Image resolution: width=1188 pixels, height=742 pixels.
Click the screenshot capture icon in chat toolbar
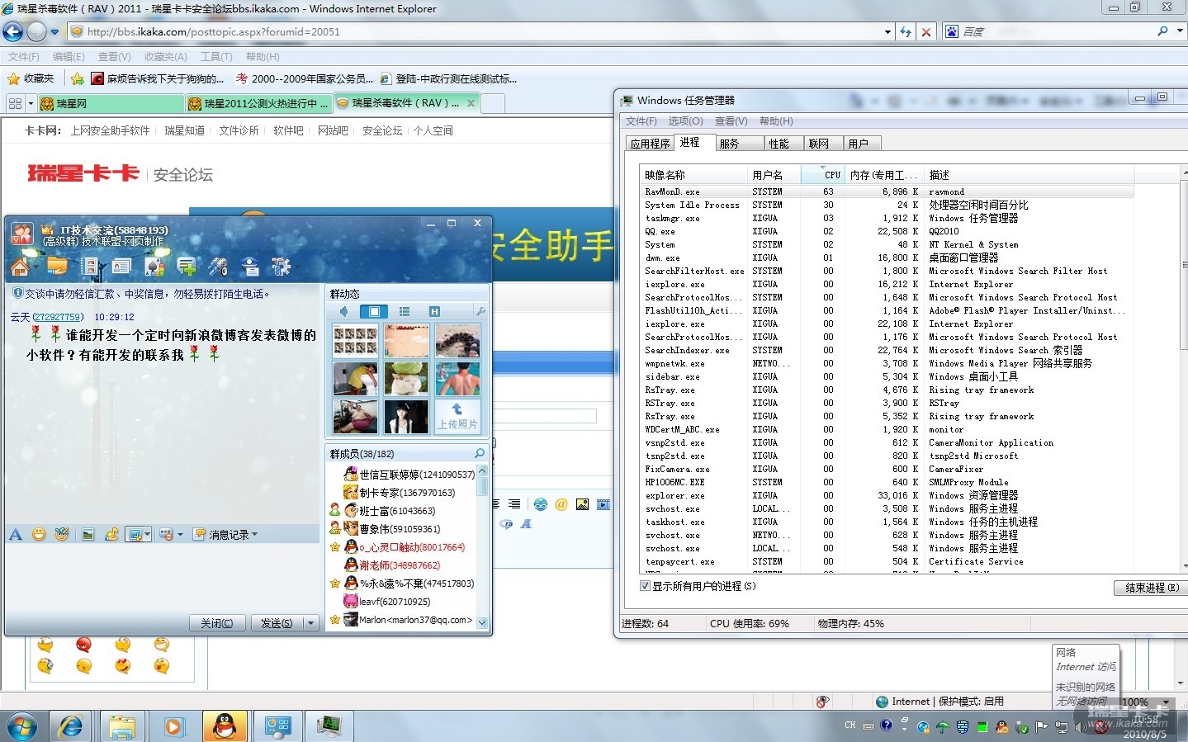[x=134, y=535]
